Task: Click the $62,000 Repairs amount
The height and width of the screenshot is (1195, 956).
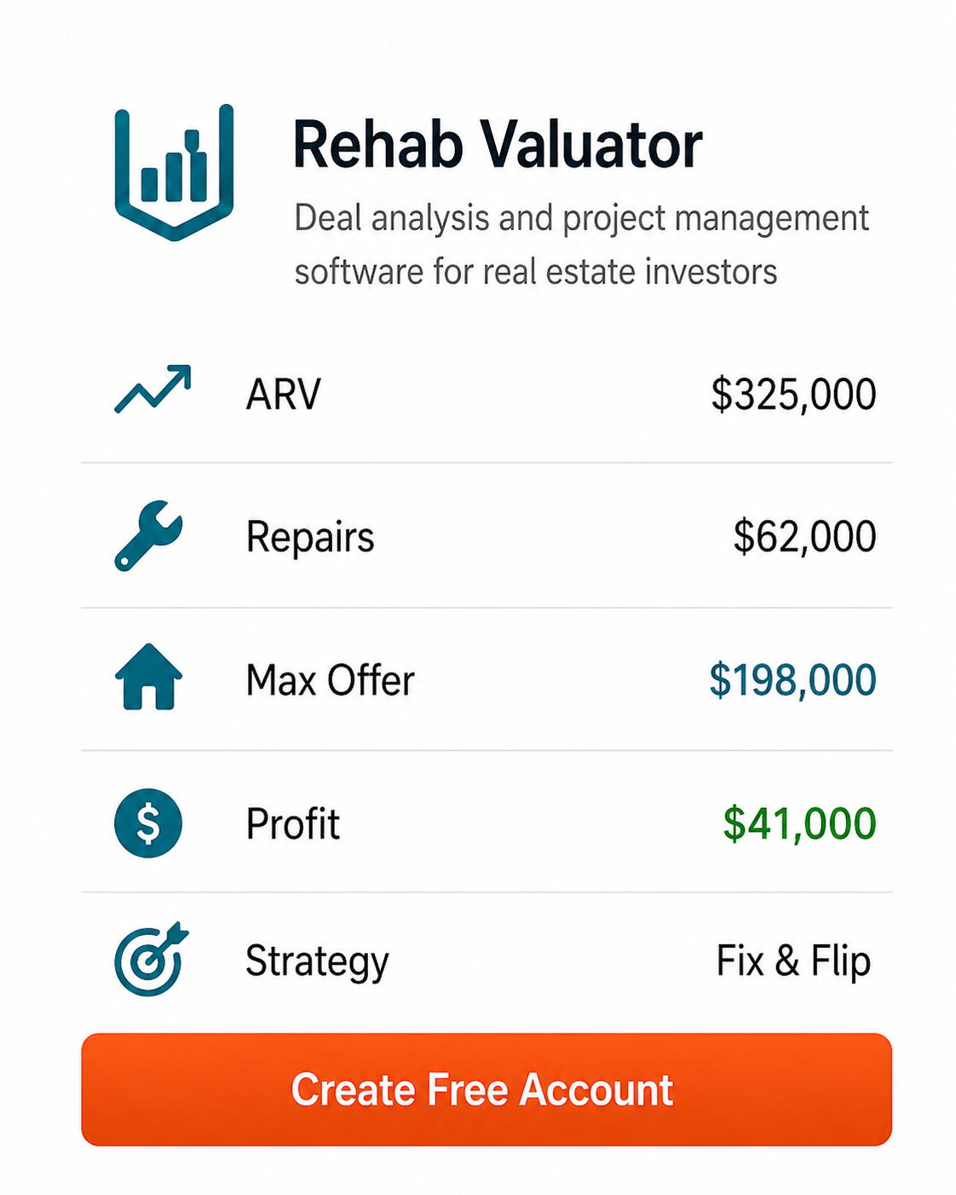Action: pos(805,536)
